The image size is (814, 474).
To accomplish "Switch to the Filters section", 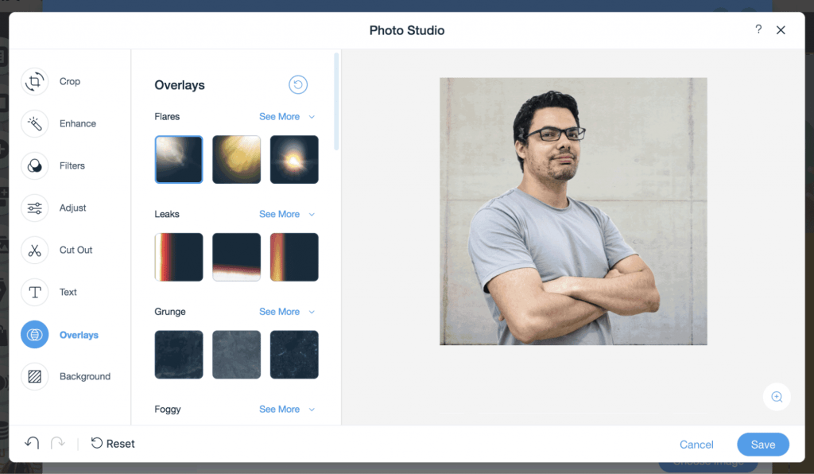I will pos(72,165).
